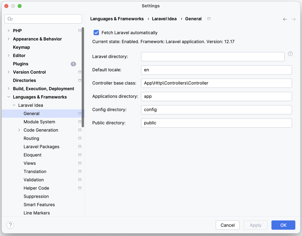
Task: Select Line Markers settings page
Action: coord(37,213)
